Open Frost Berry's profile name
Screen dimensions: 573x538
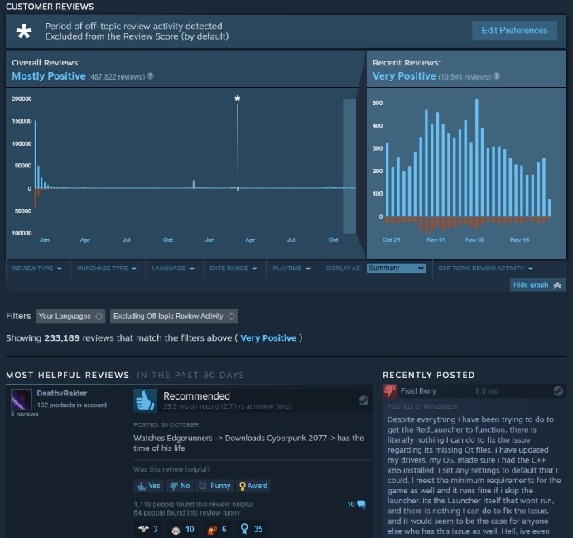click(x=418, y=391)
